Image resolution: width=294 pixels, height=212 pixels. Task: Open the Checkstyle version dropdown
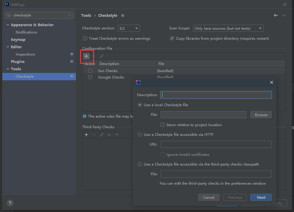coord(129,28)
